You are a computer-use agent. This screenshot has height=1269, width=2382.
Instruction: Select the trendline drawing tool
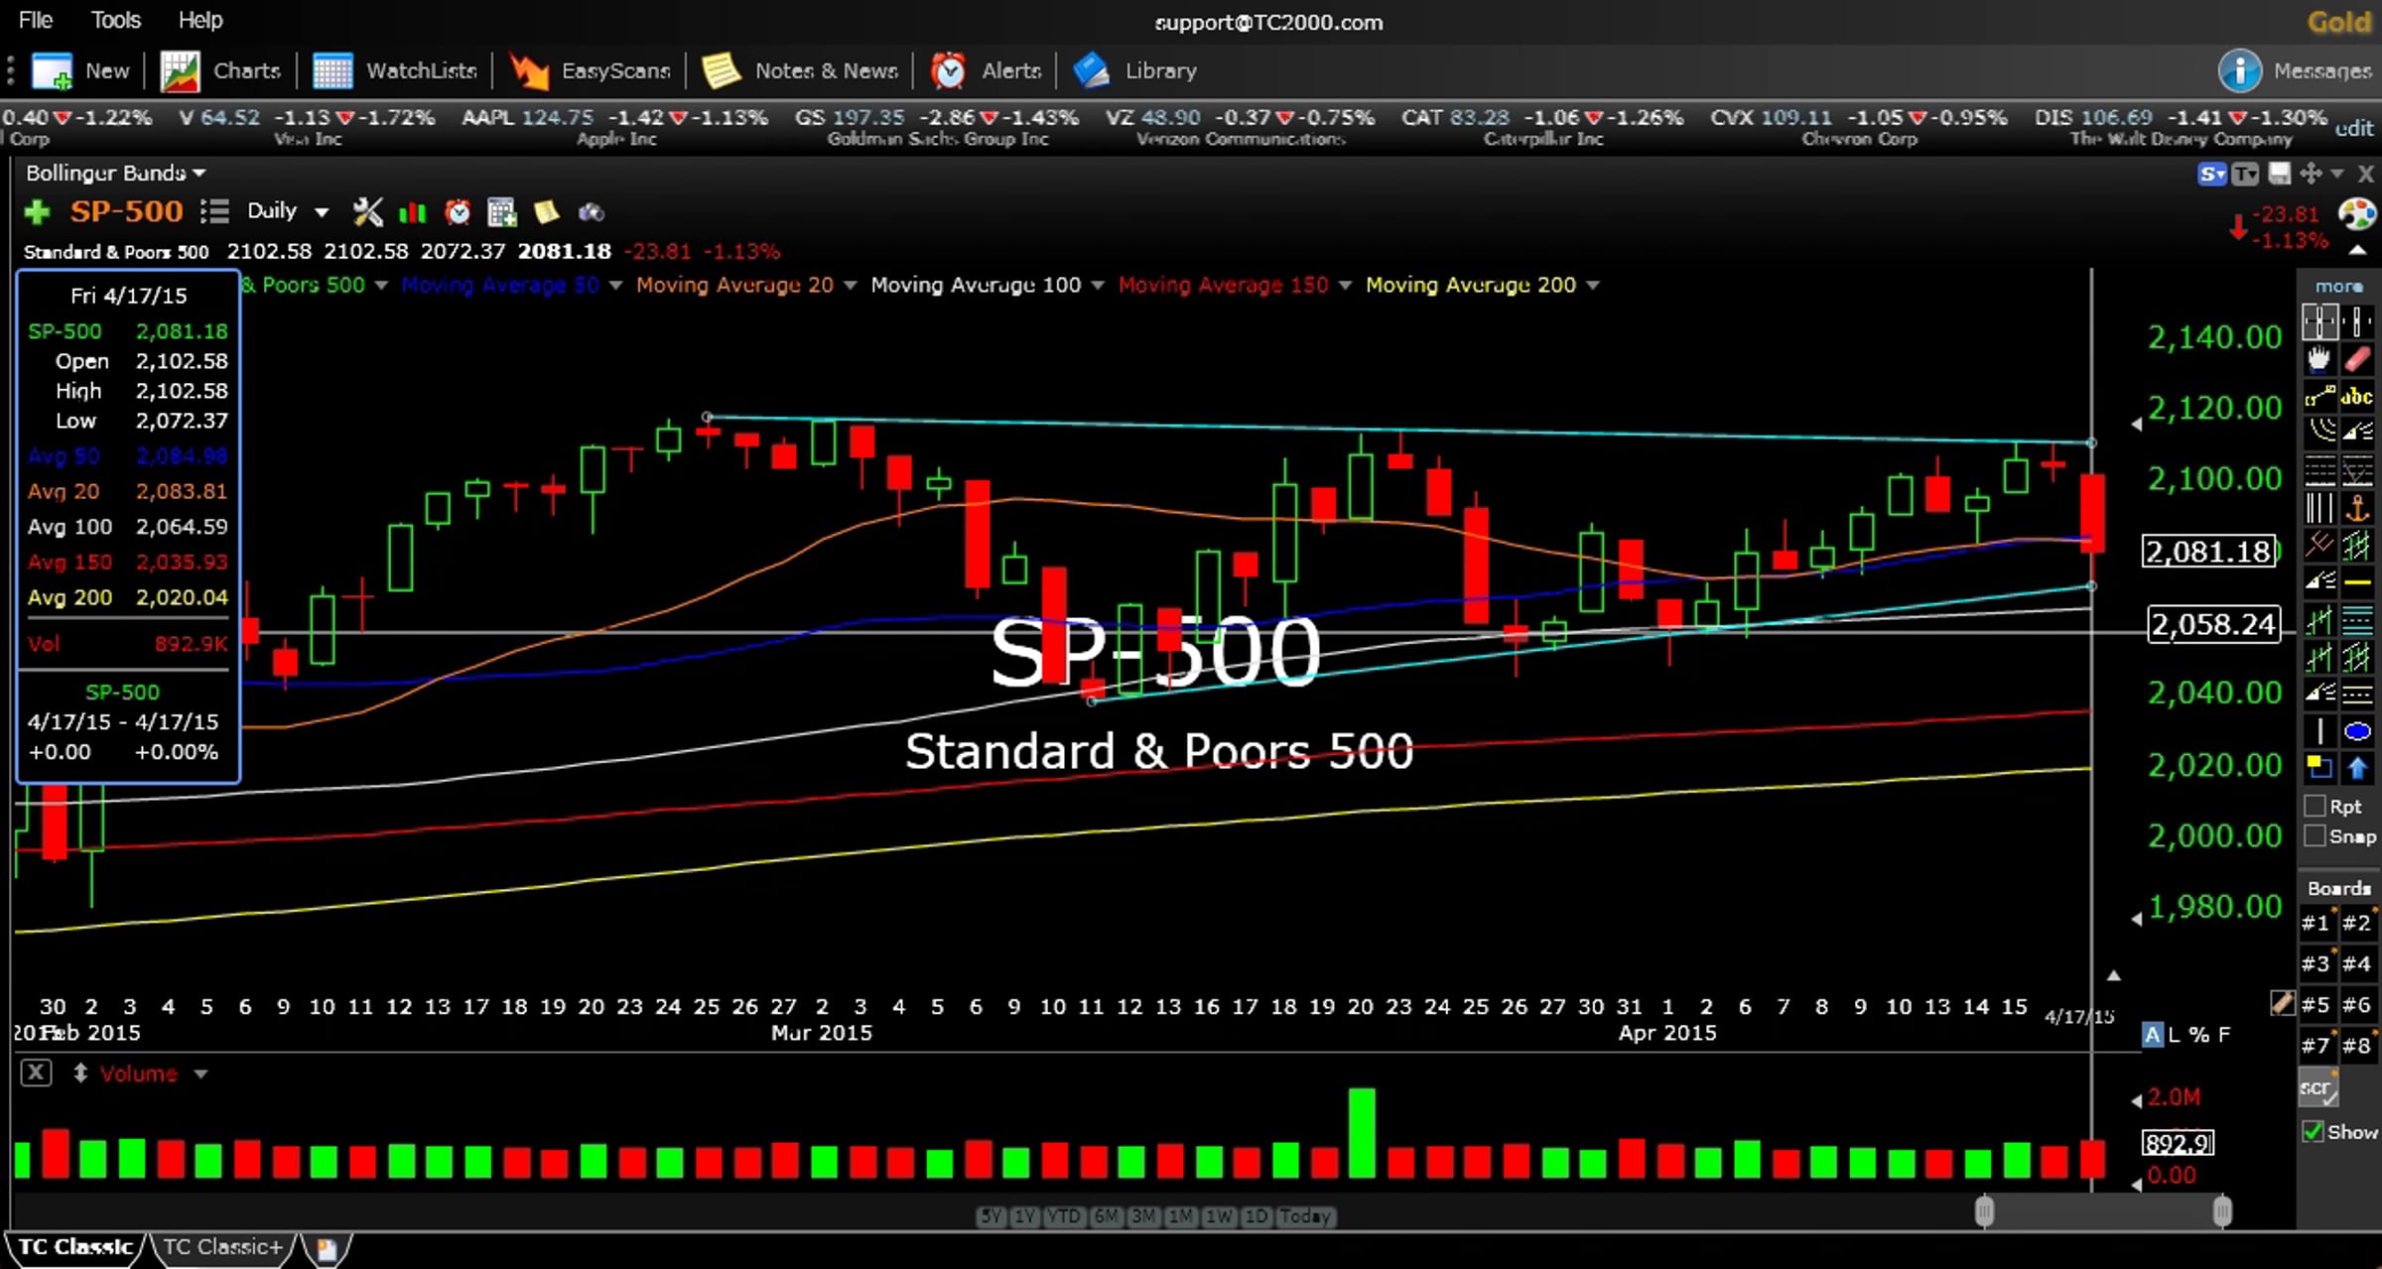pyautogui.click(x=2319, y=397)
